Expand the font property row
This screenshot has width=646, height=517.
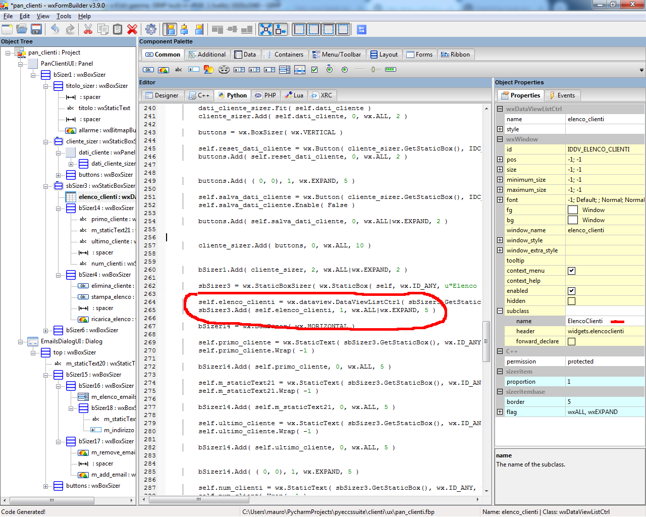click(500, 199)
